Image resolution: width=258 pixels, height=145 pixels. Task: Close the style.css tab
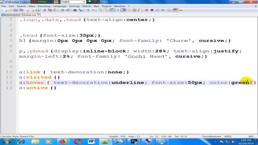(x=38, y=14)
